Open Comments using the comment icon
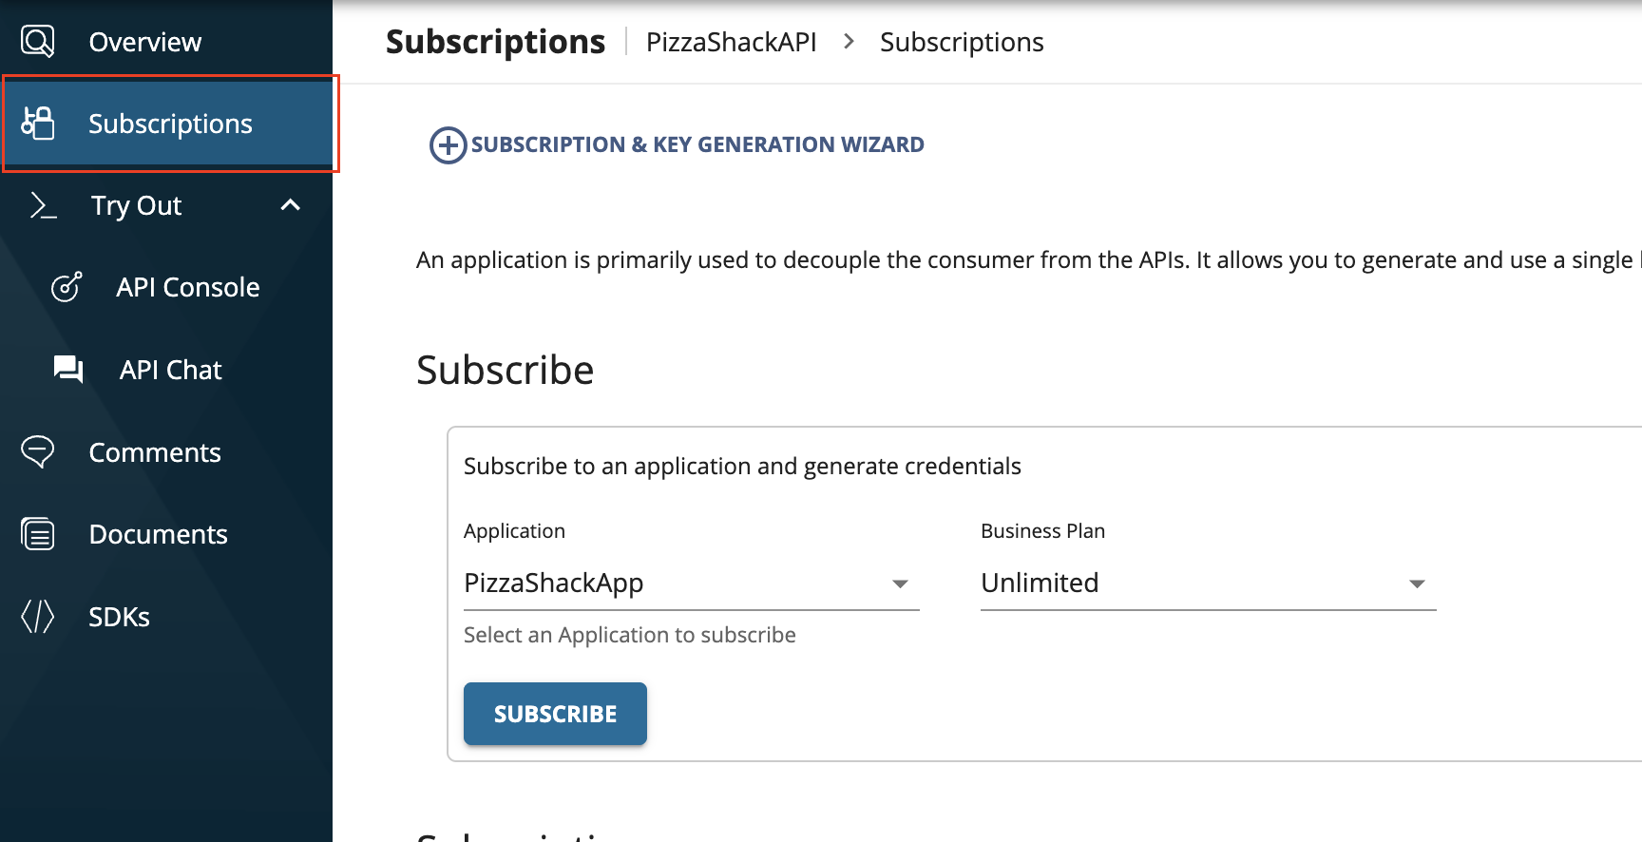This screenshot has height=842, width=1642. [x=36, y=451]
